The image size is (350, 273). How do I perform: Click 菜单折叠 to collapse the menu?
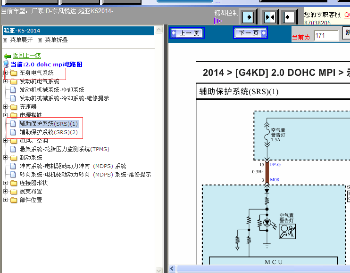(x=56, y=40)
